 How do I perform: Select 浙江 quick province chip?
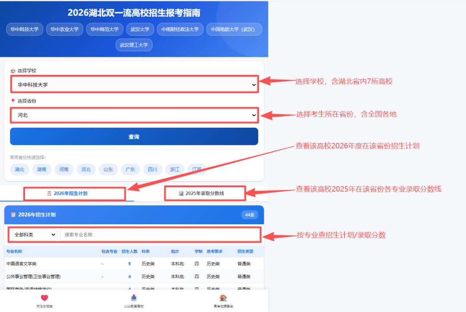[174, 170]
